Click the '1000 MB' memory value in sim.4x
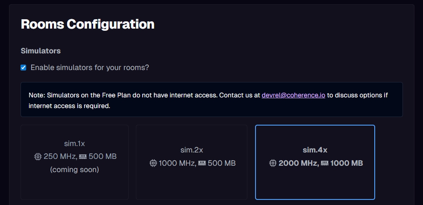 pos(347,163)
